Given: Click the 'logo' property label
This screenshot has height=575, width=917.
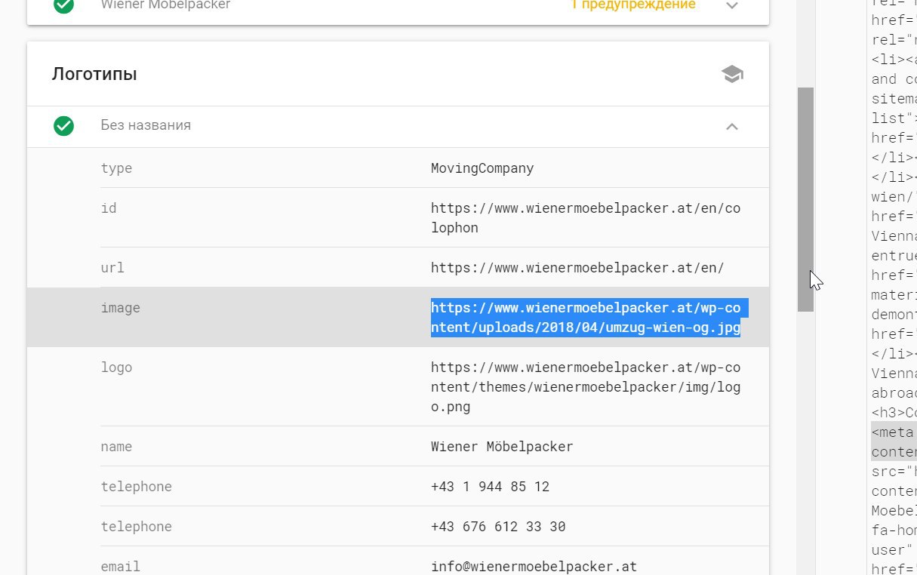Looking at the screenshot, I should (116, 367).
